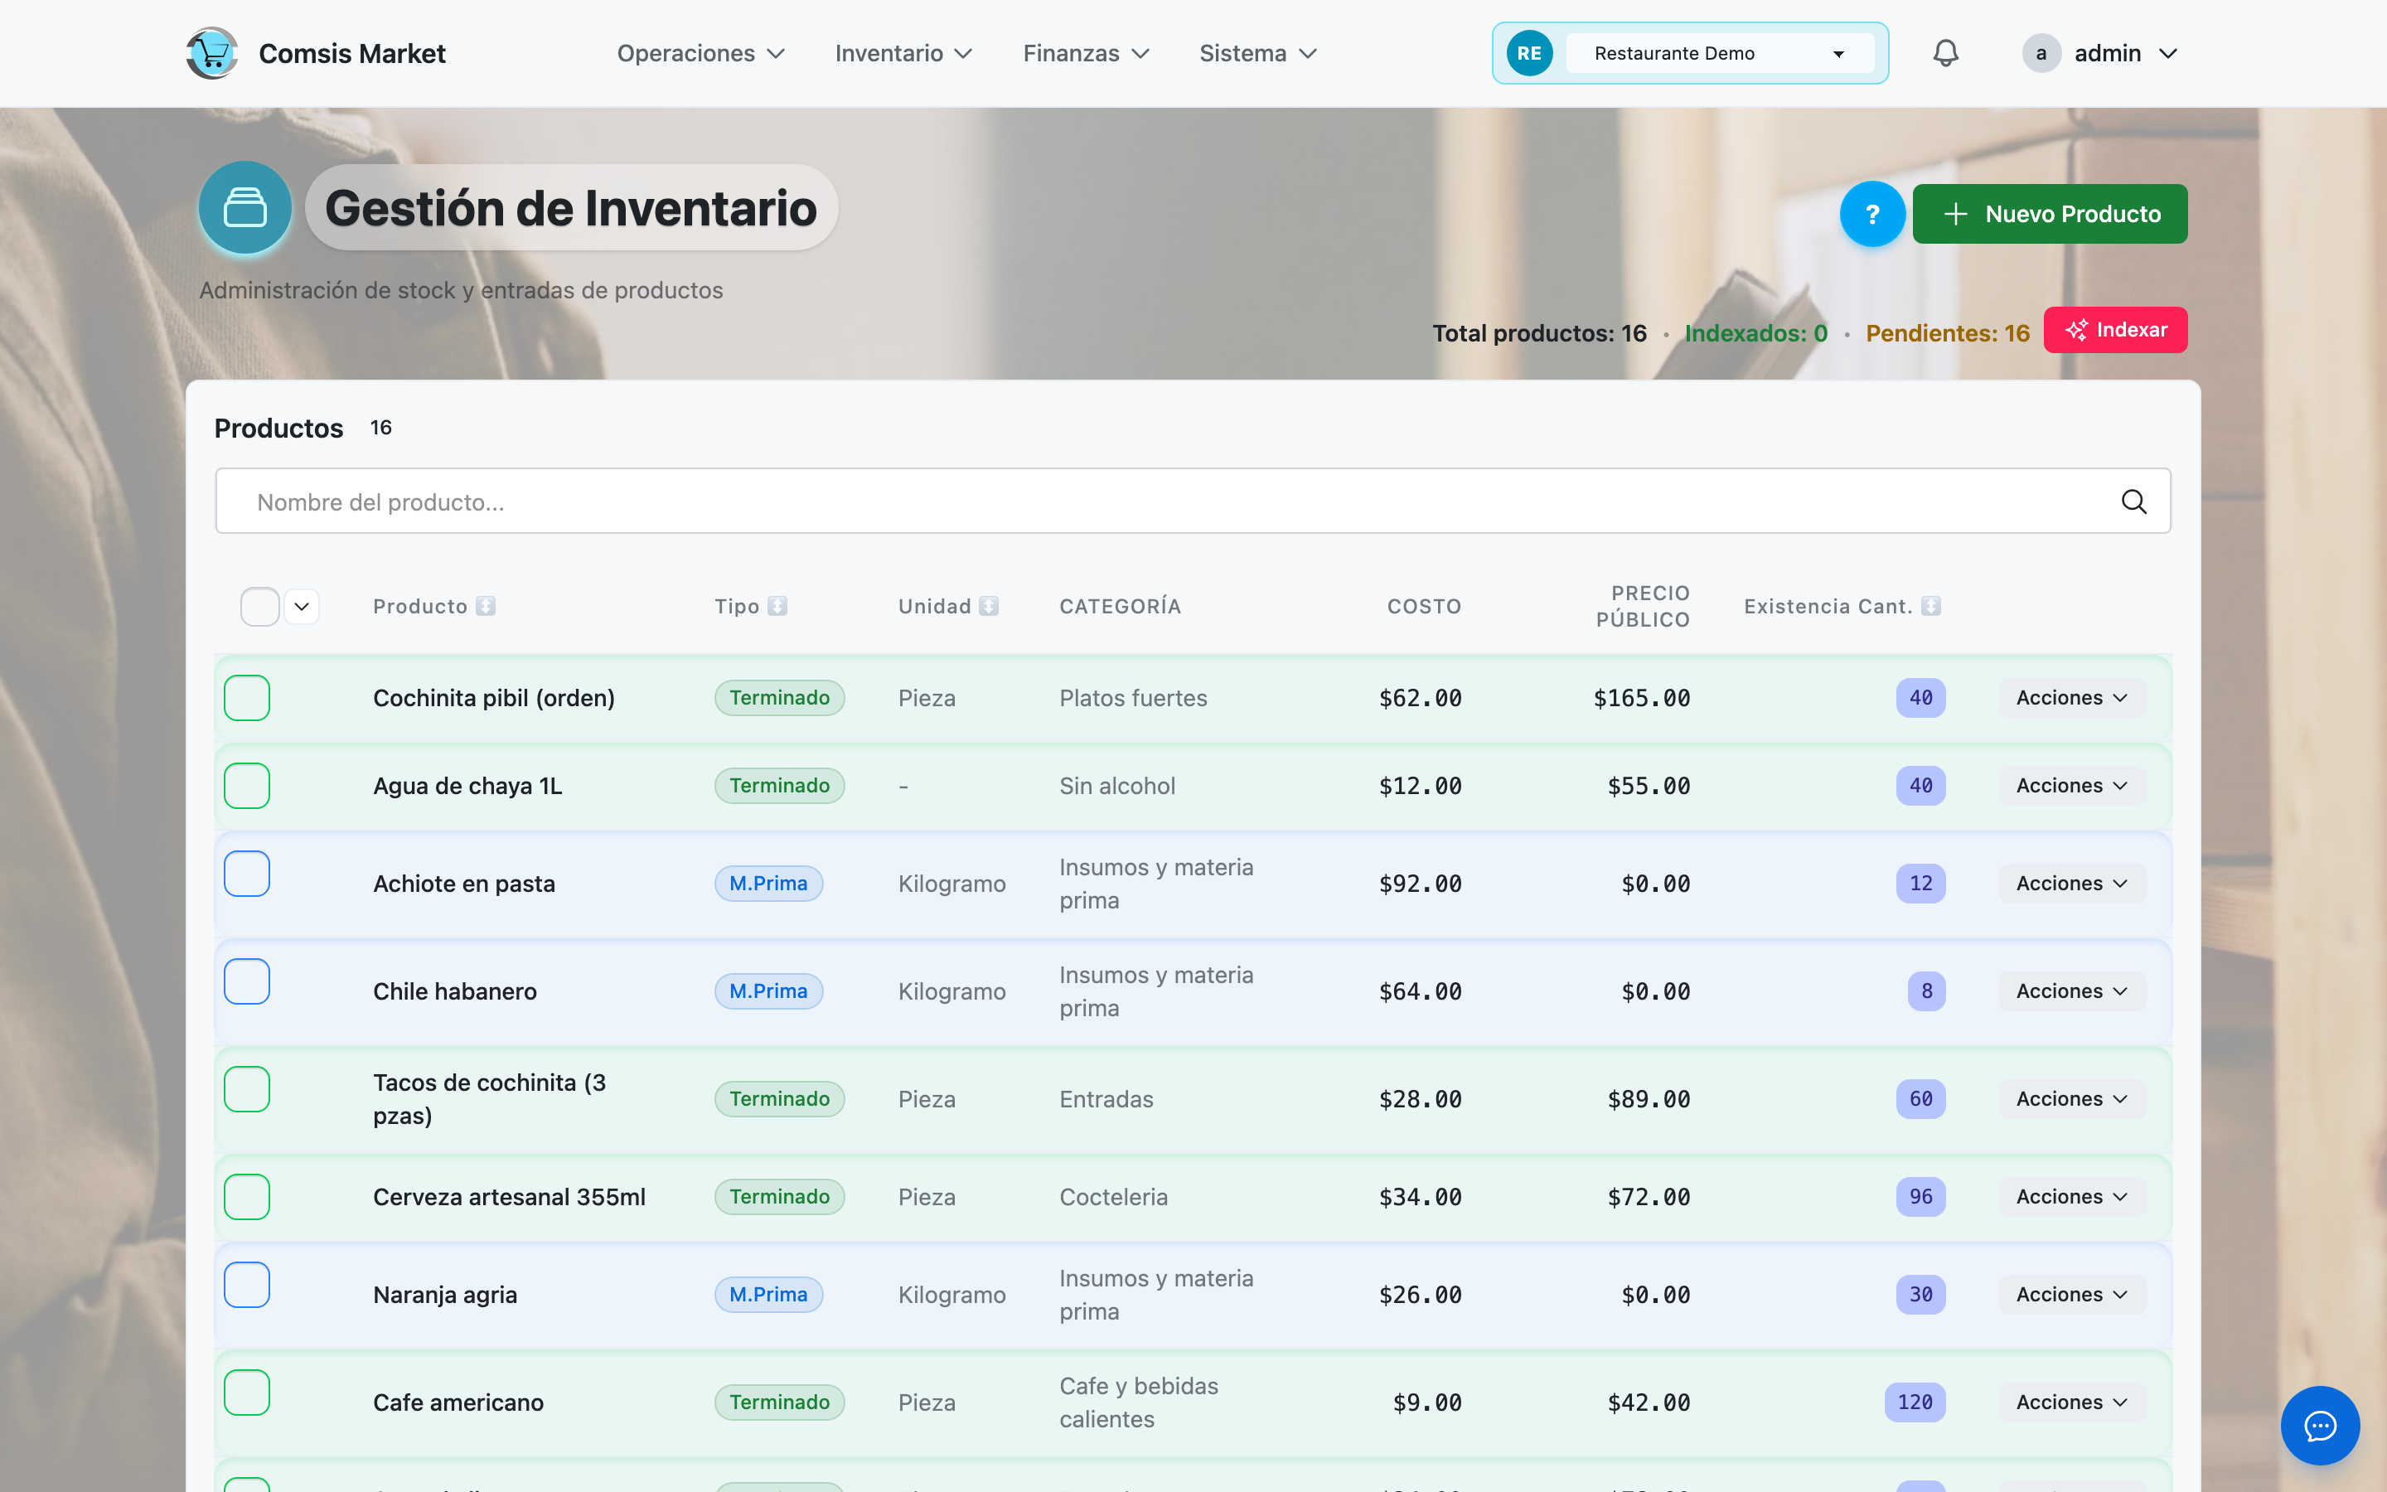Check the Cafe americano row checkbox
2387x1492 pixels.
tap(247, 1392)
